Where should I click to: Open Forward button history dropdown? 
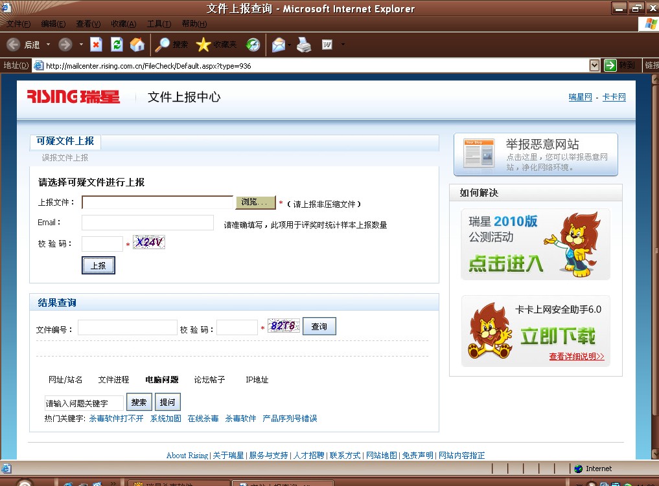tap(81, 45)
